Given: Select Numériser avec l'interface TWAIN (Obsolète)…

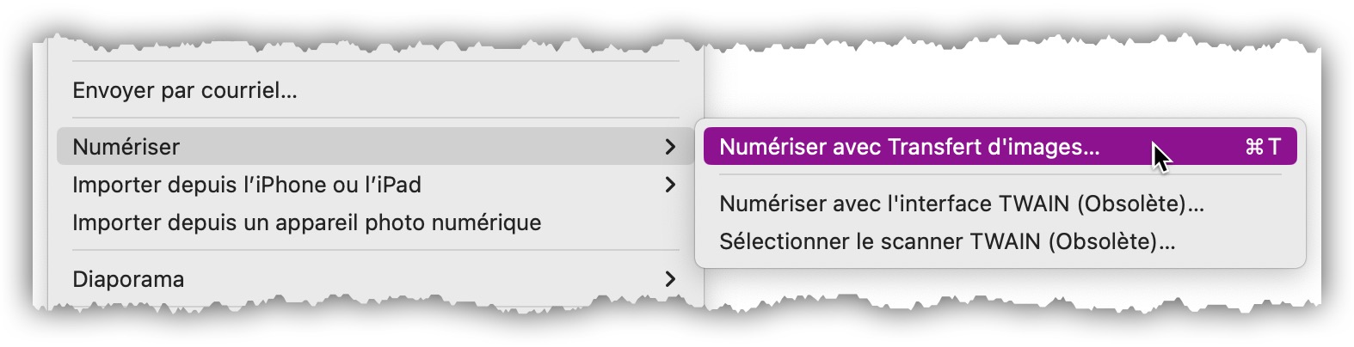Looking at the screenshot, I should tap(961, 204).
